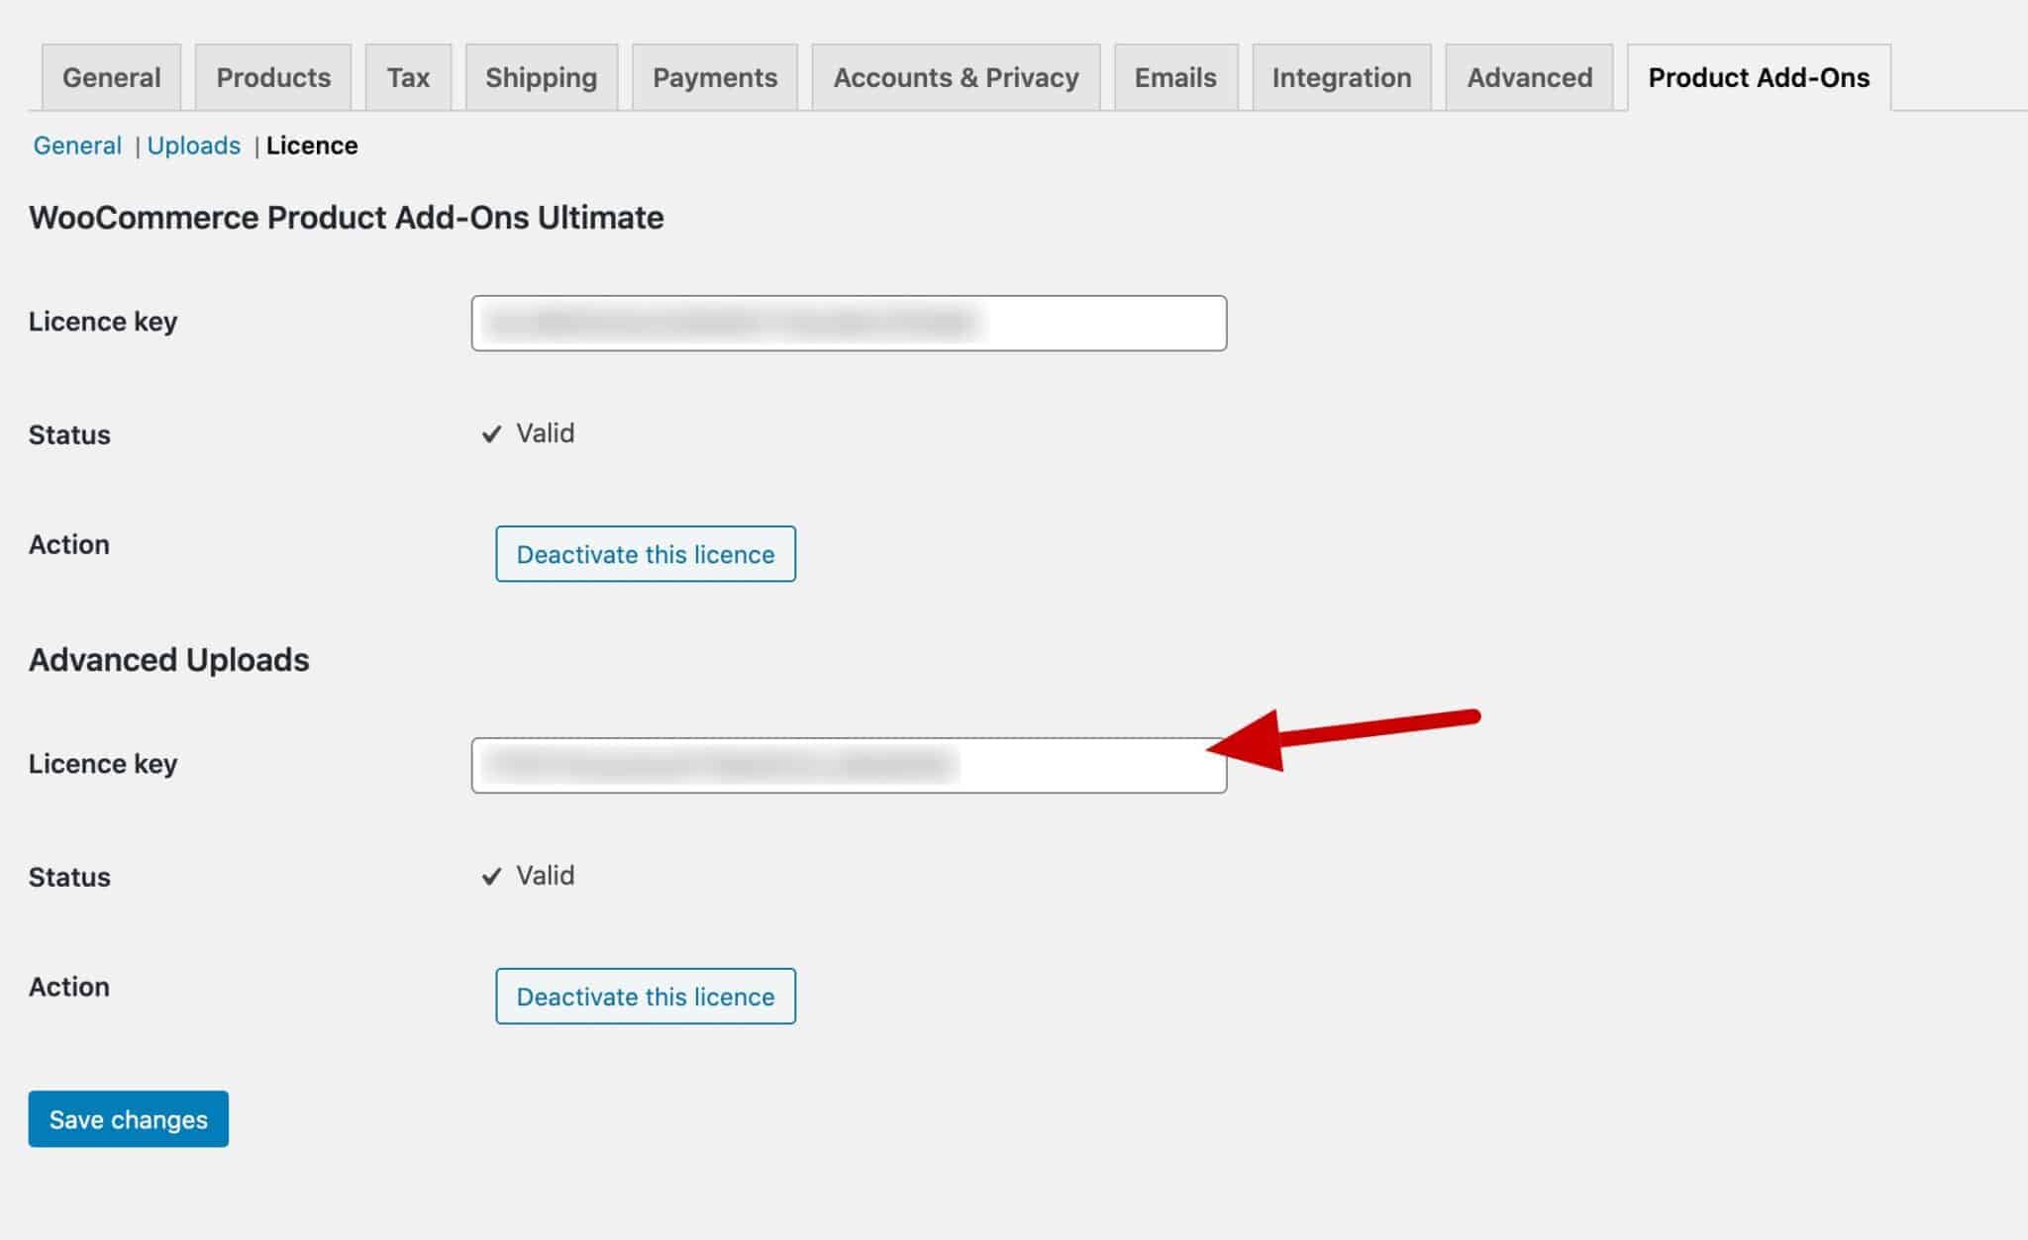
Task: Click the Product Add-Ons Ultimate licence key field
Action: 848,323
